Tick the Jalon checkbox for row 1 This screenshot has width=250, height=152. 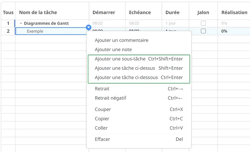click(x=203, y=23)
